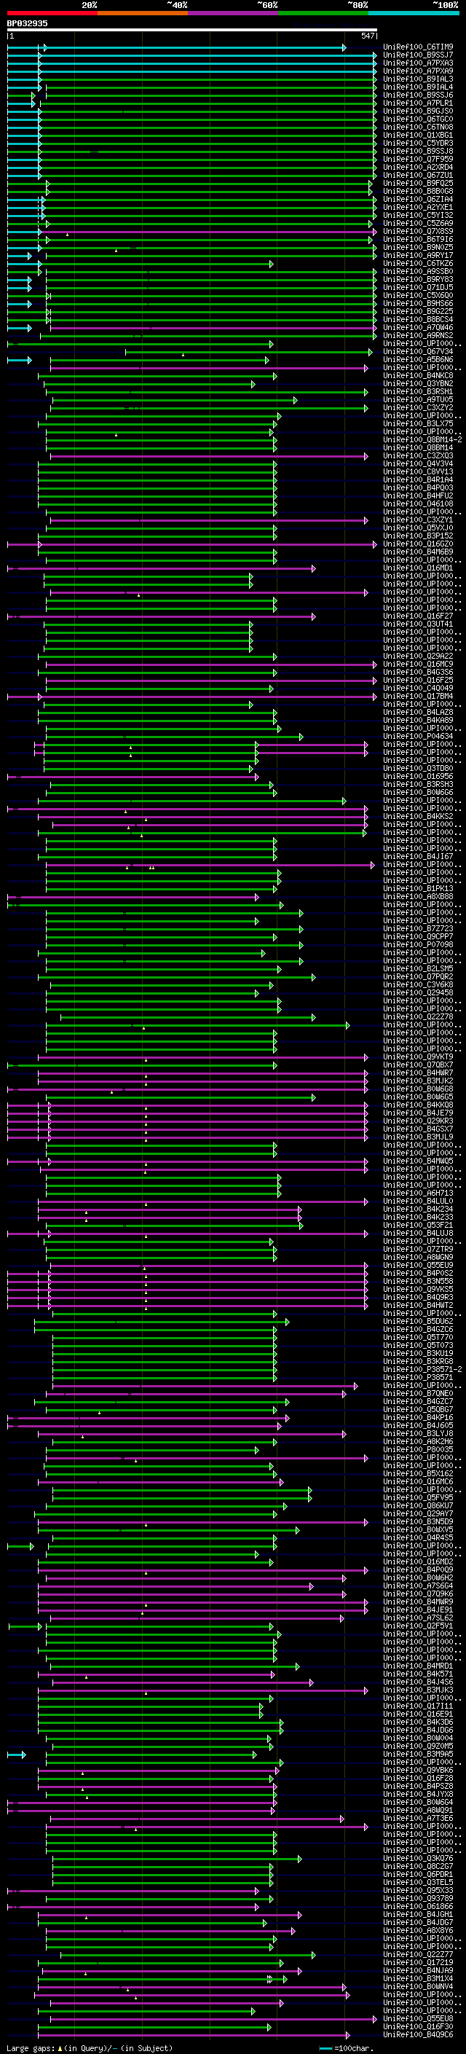Select the UniRef100_A9RNS2 label
Screen dimensions: 466x2054
click(418, 336)
